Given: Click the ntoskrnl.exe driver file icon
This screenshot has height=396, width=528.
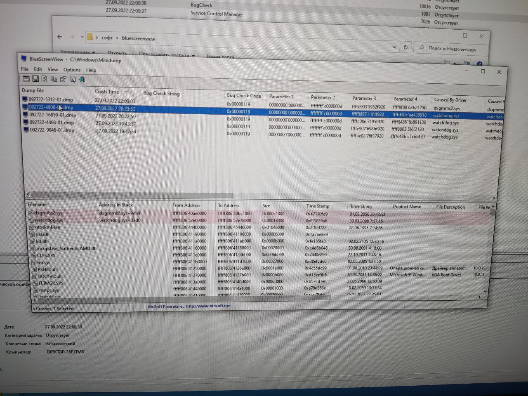Looking at the screenshot, I should coord(31,227).
